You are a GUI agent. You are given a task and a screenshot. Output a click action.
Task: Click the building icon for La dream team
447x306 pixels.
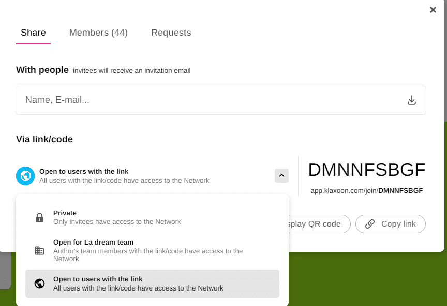click(39, 251)
